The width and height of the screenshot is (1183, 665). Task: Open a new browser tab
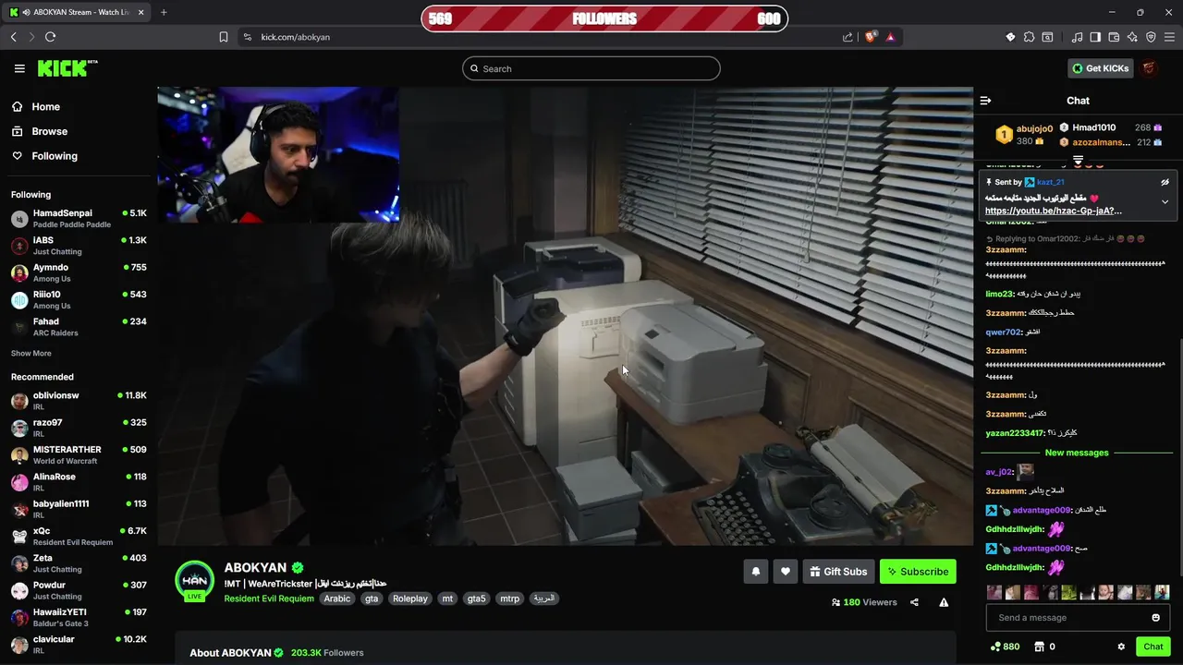(x=164, y=12)
